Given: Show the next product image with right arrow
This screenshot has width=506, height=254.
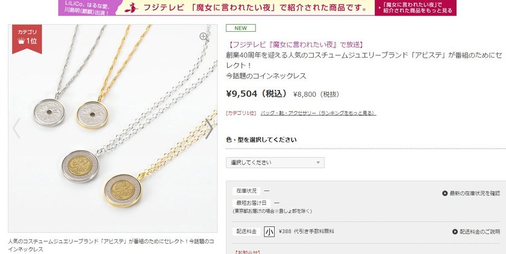Looking at the screenshot, I should tap(209, 129).
